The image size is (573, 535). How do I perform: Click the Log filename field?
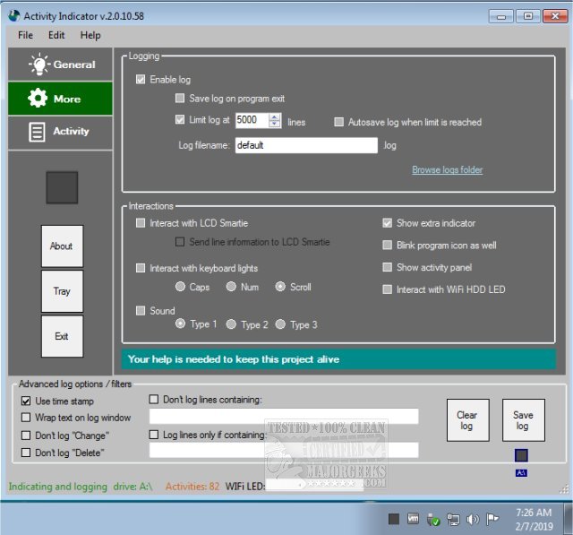(306, 145)
